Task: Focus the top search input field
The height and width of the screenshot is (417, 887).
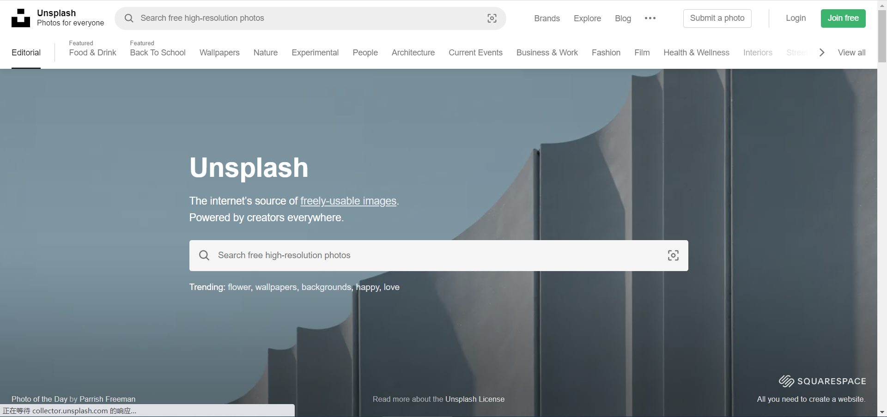Action: point(310,18)
